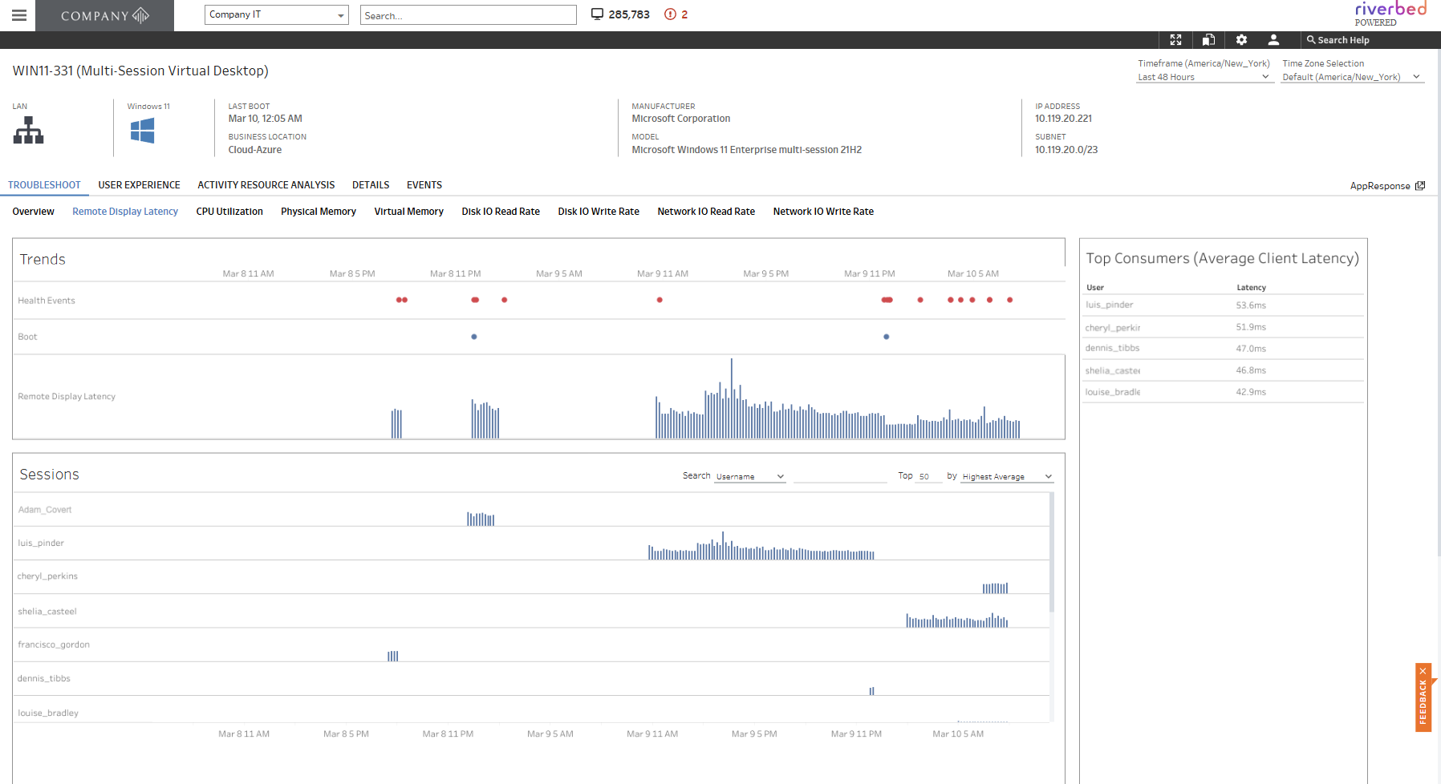Toggle full screen mode icon

click(x=1175, y=40)
